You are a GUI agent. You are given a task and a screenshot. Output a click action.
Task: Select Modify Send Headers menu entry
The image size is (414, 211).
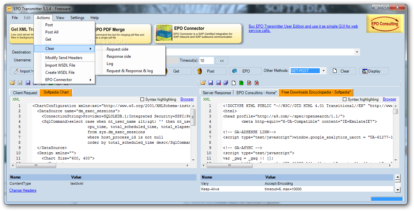[64, 57]
